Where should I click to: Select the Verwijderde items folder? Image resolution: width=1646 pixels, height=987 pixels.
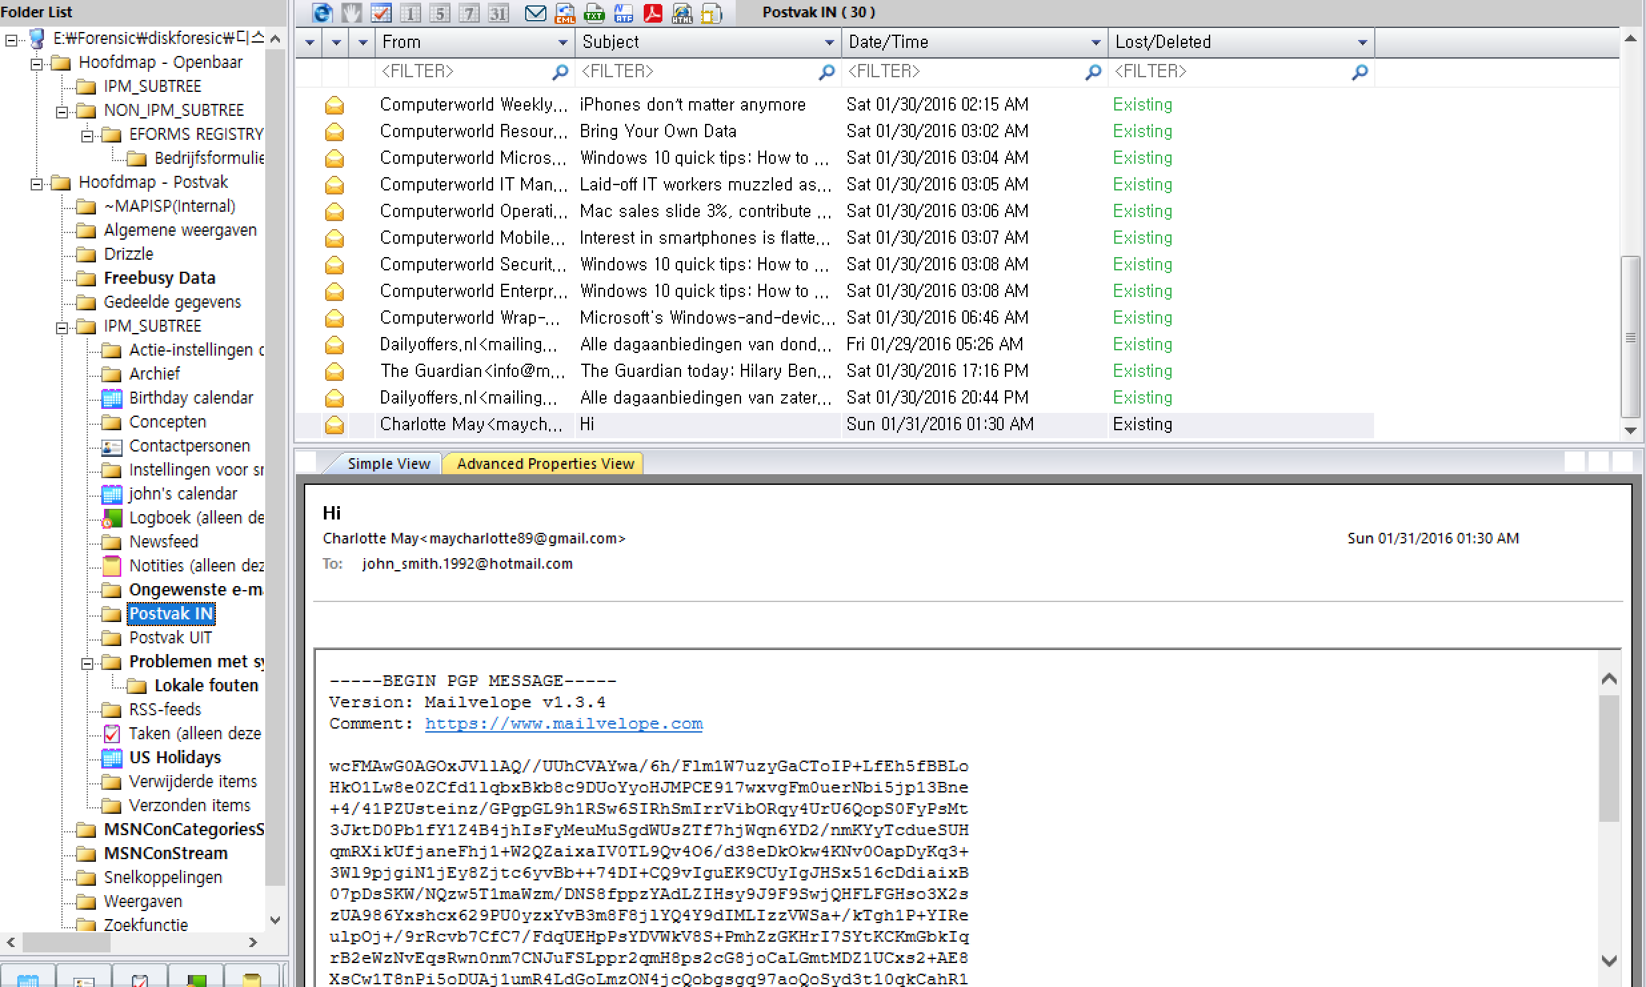click(x=193, y=781)
